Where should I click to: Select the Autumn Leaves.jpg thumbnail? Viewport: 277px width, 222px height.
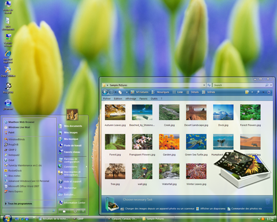pyautogui.click(x=115, y=112)
